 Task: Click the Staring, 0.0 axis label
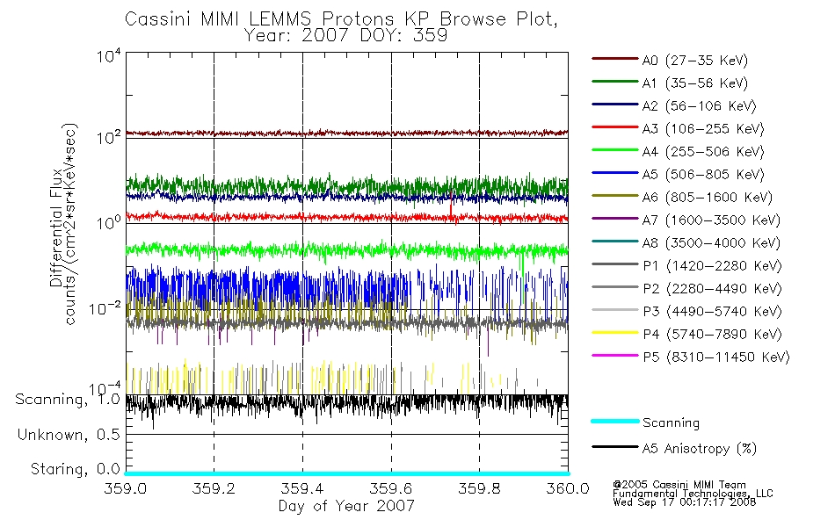75,470
